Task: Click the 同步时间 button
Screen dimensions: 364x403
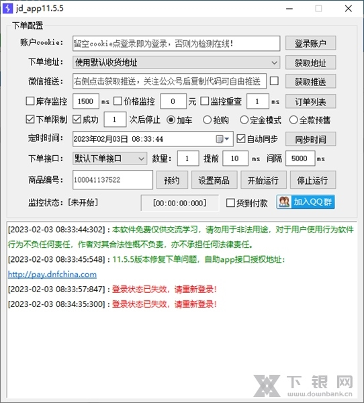Action: coord(310,139)
